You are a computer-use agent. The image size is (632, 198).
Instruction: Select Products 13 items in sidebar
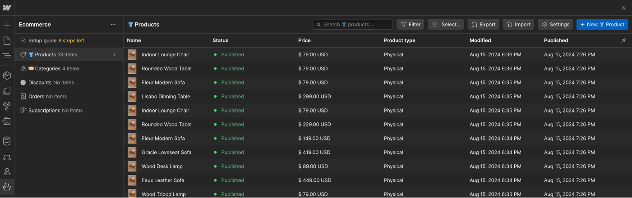click(69, 54)
